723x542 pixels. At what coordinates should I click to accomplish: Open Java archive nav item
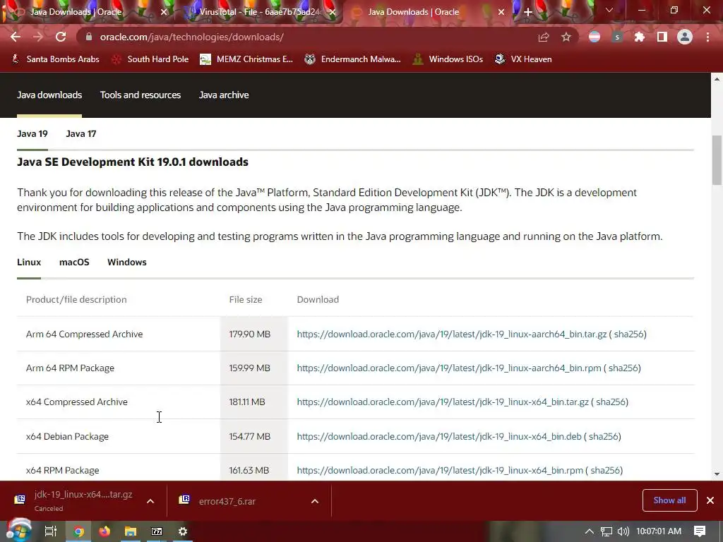224,95
